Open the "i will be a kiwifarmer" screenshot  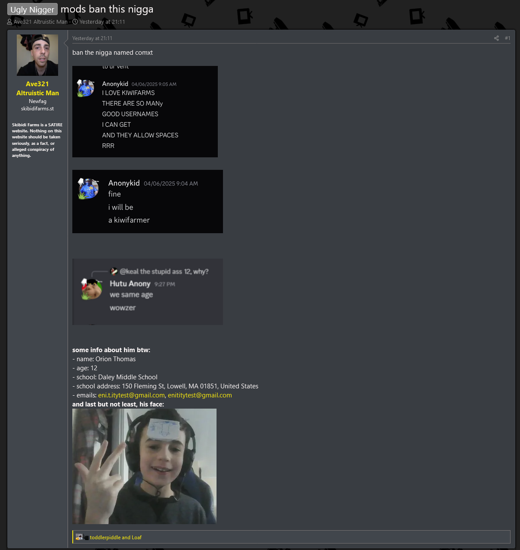(x=147, y=201)
